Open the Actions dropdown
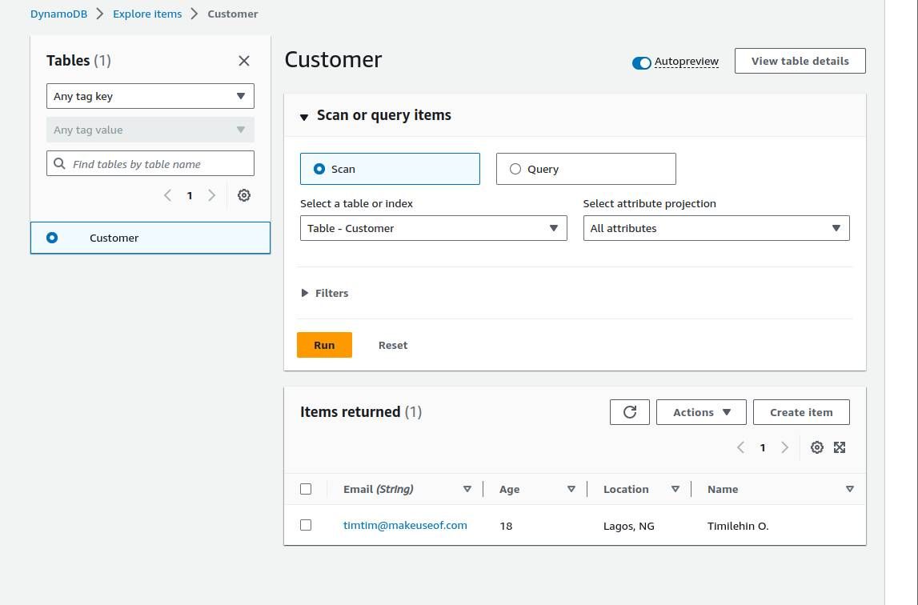 [701, 411]
